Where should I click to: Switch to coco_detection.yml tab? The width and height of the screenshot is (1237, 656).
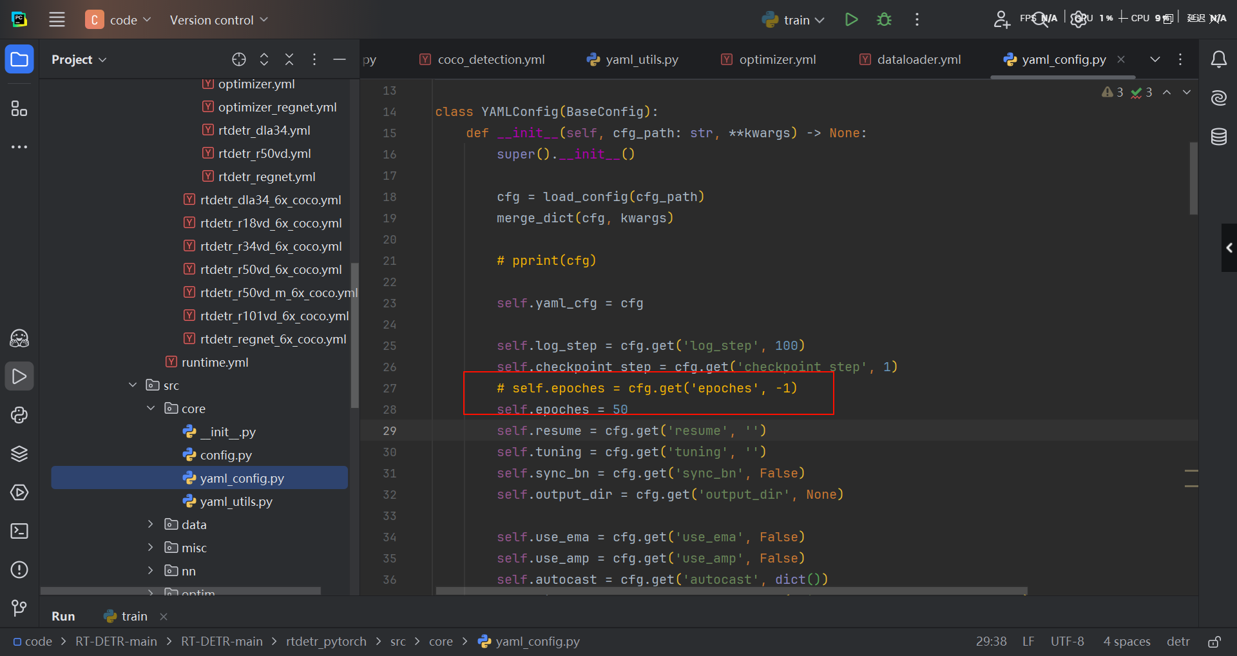[x=482, y=59]
